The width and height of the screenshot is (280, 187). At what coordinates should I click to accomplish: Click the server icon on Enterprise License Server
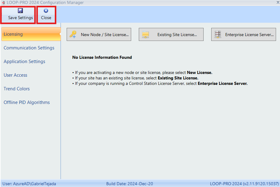point(218,34)
